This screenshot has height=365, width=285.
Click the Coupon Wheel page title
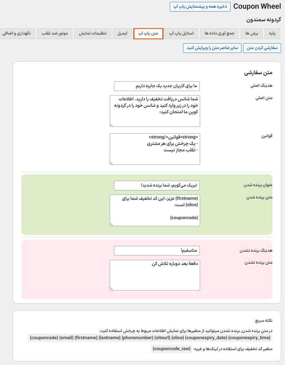(x=257, y=6)
